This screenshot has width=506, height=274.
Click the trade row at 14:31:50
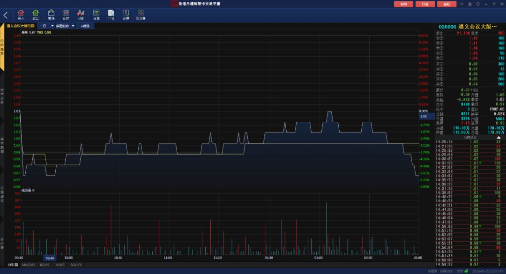pyautogui.click(x=469, y=163)
